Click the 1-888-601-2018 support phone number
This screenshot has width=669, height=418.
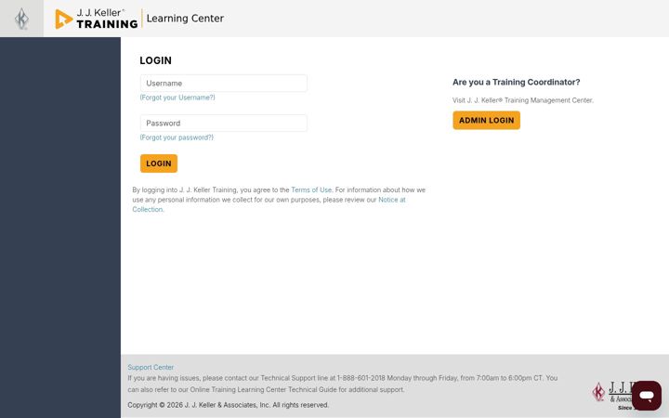click(x=361, y=378)
